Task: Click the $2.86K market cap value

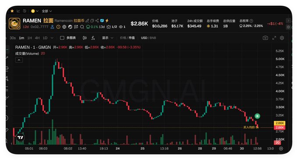Action: [x=139, y=24]
